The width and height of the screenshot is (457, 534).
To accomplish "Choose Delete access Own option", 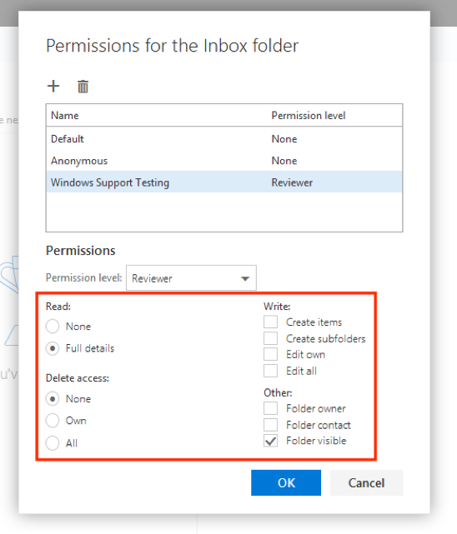I will pyautogui.click(x=53, y=421).
